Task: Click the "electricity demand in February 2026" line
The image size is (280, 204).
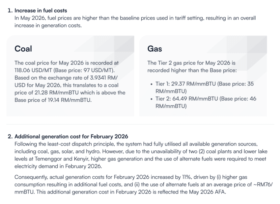Action: [x=58, y=166]
